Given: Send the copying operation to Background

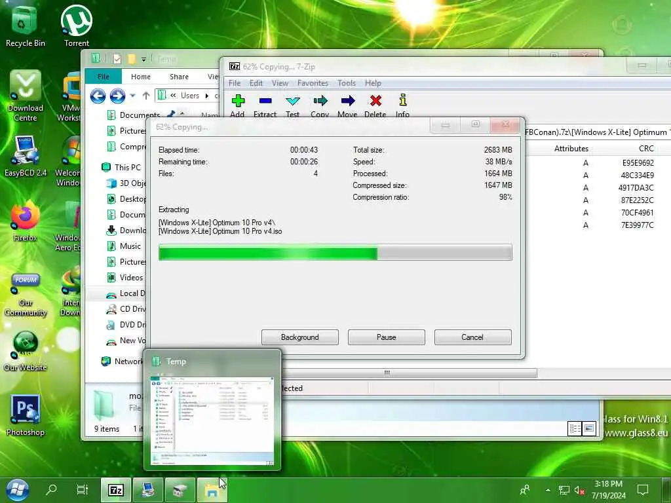Looking at the screenshot, I should tap(299, 337).
